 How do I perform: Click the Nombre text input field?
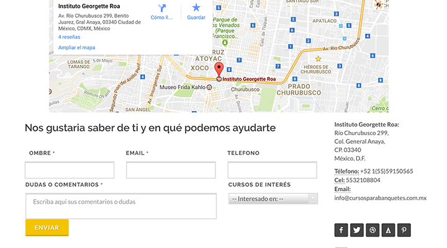click(70, 170)
